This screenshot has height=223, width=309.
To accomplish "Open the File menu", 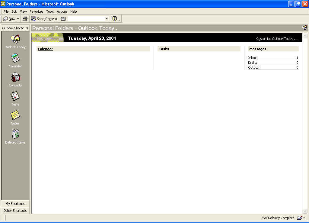I will pyautogui.click(x=6, y=11).
